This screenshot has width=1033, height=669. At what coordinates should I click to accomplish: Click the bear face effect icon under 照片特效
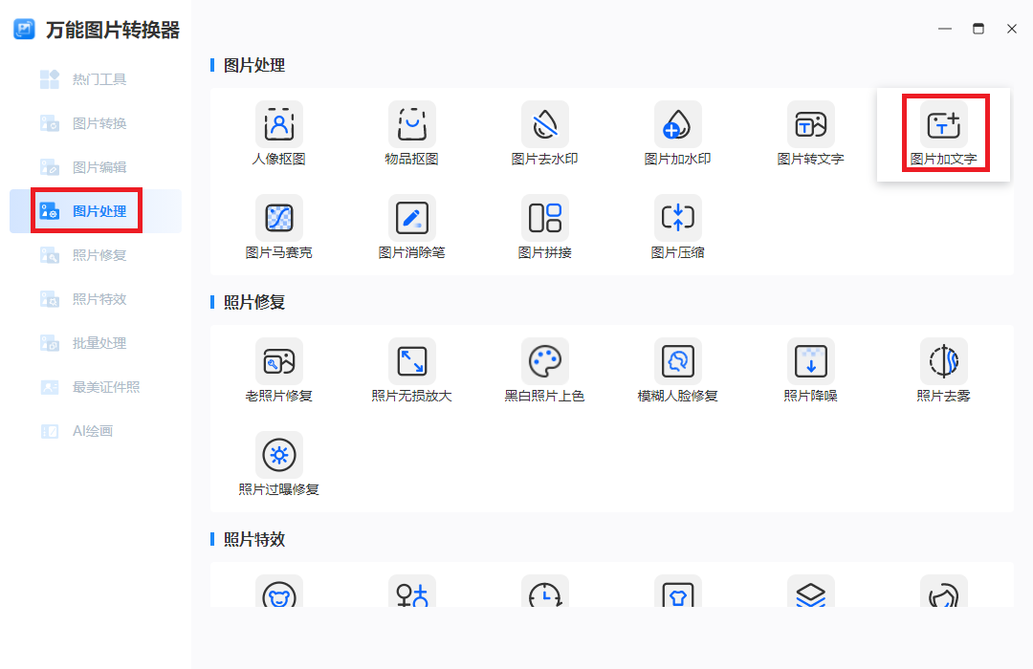278,592
